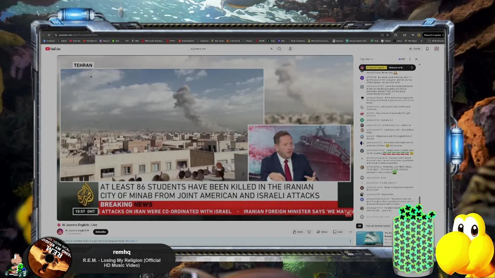The height and width of the screenshot is (278, 495).
Task: Click the YouTube logo home link
Action: [53, 49]
